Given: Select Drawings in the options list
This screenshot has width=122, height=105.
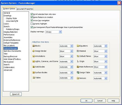Looking at the screenshot, I should [8, 16].
